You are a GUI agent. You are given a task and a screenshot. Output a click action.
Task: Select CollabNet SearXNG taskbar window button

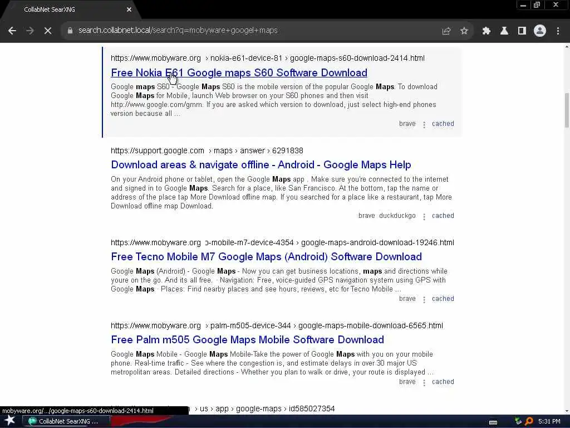click(x=66, y=421)
